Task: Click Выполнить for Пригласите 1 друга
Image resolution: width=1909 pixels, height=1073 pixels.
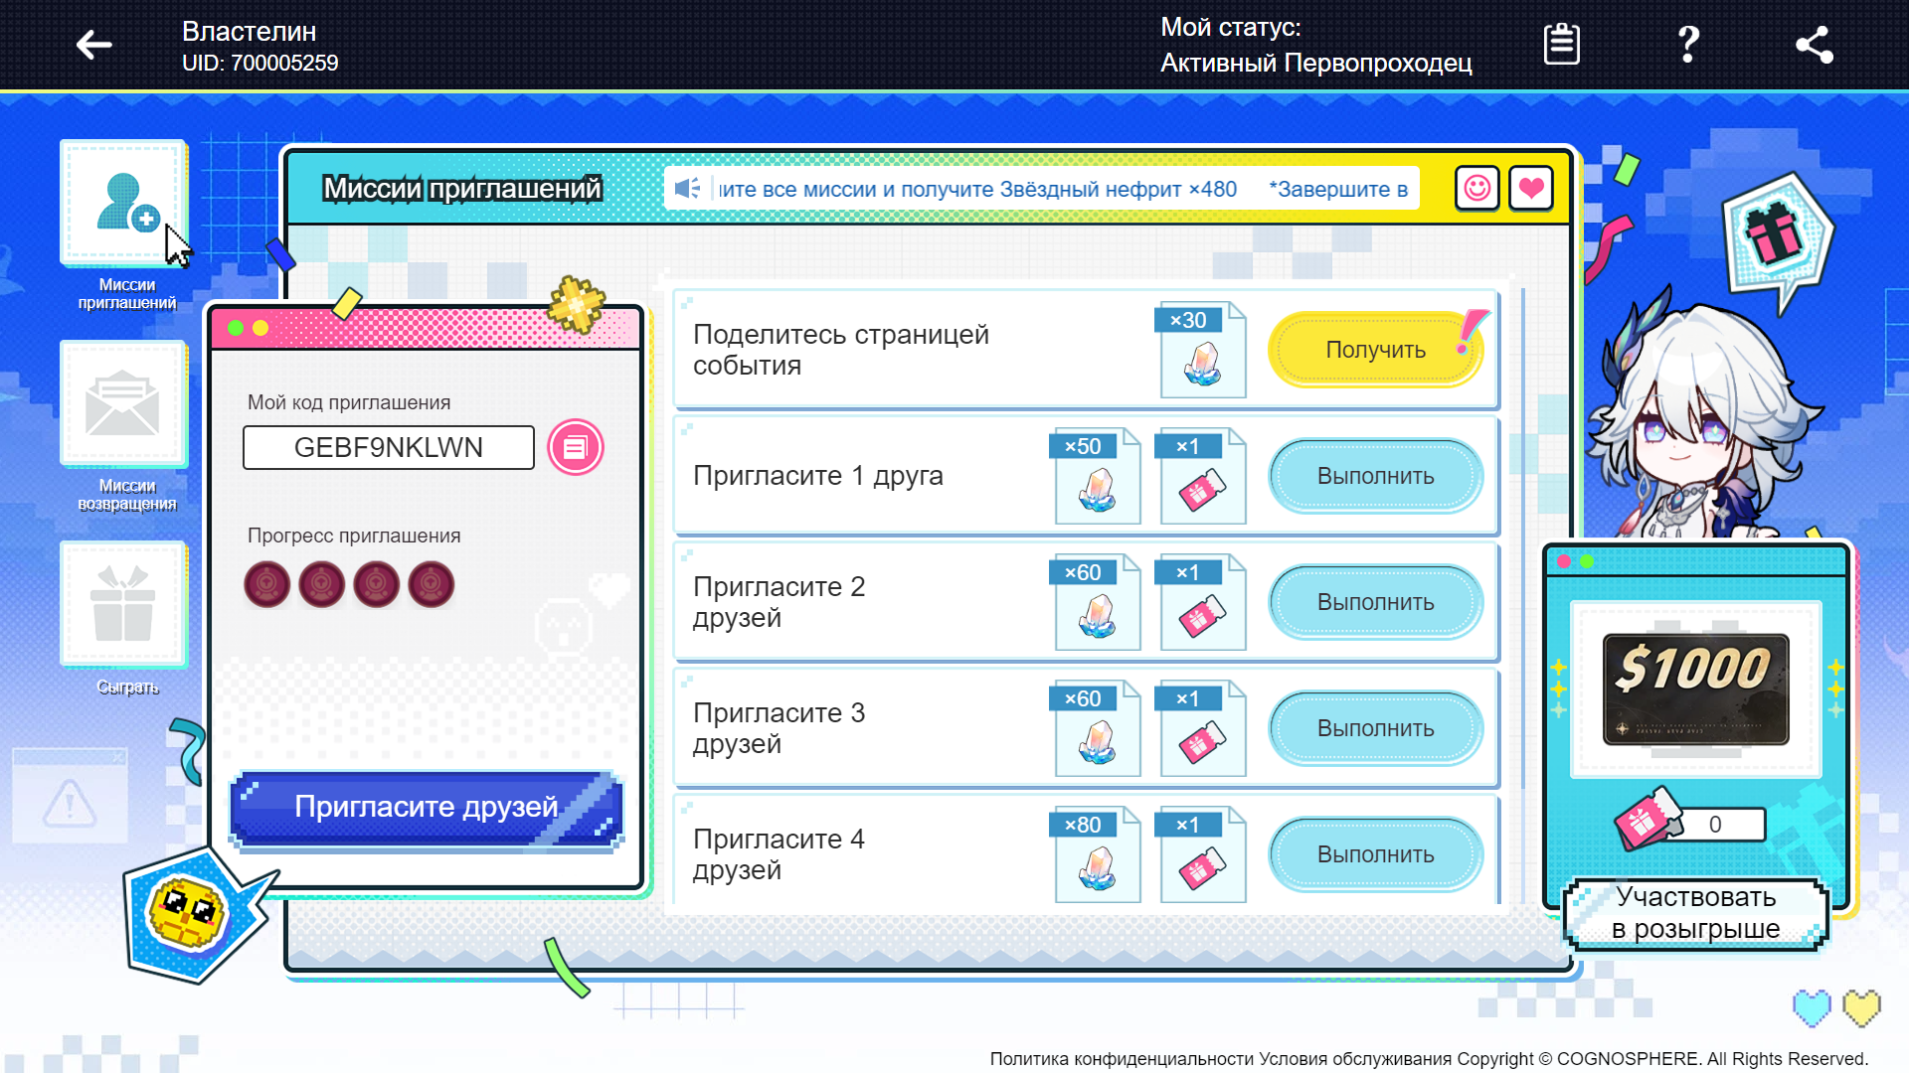Action: 1375,476
